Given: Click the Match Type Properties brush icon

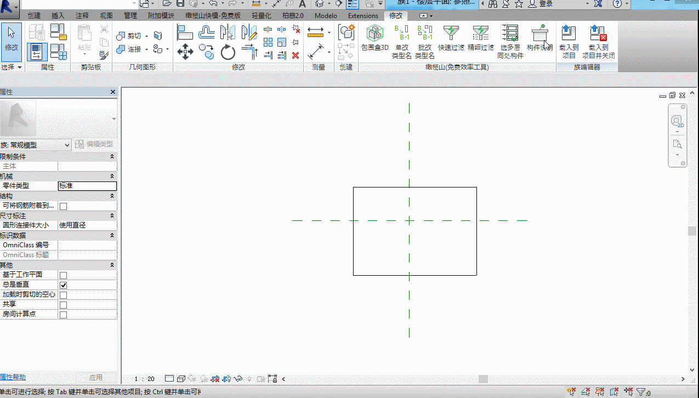Looking at the screenshot, I should [x=104, y=55].
